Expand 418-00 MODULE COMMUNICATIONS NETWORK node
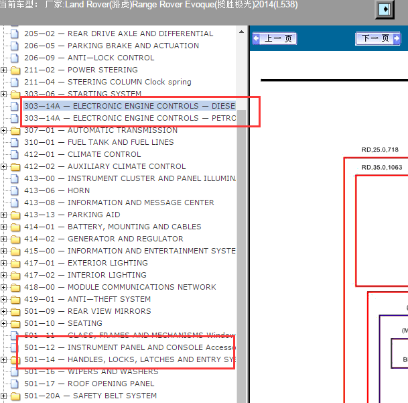Image resolution: width=408 pixels, height=403 pixels. [3, 287]
